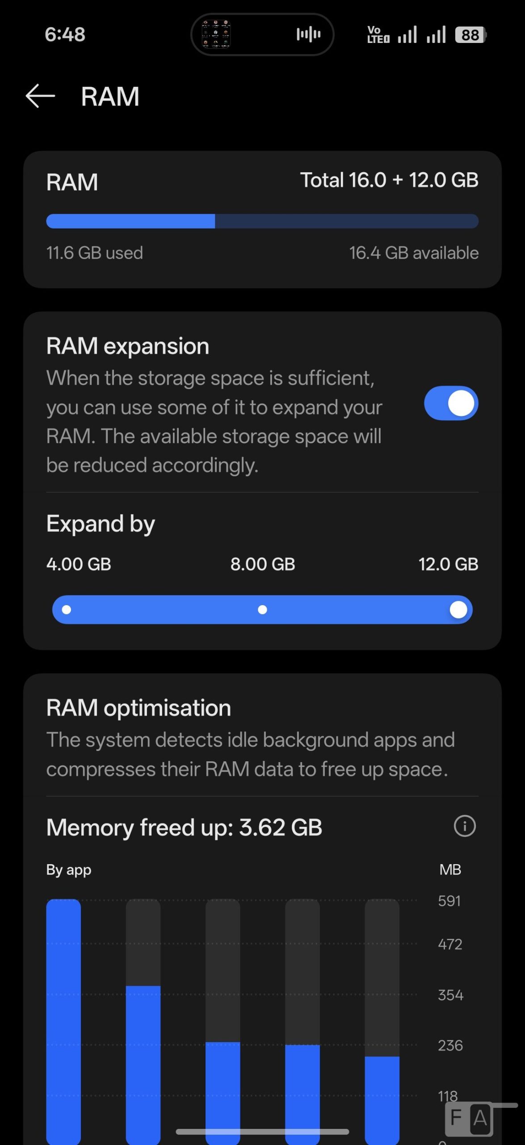Tap the VoLTE status icon
Screen dimensions: 525x1145
coord(378,35)
